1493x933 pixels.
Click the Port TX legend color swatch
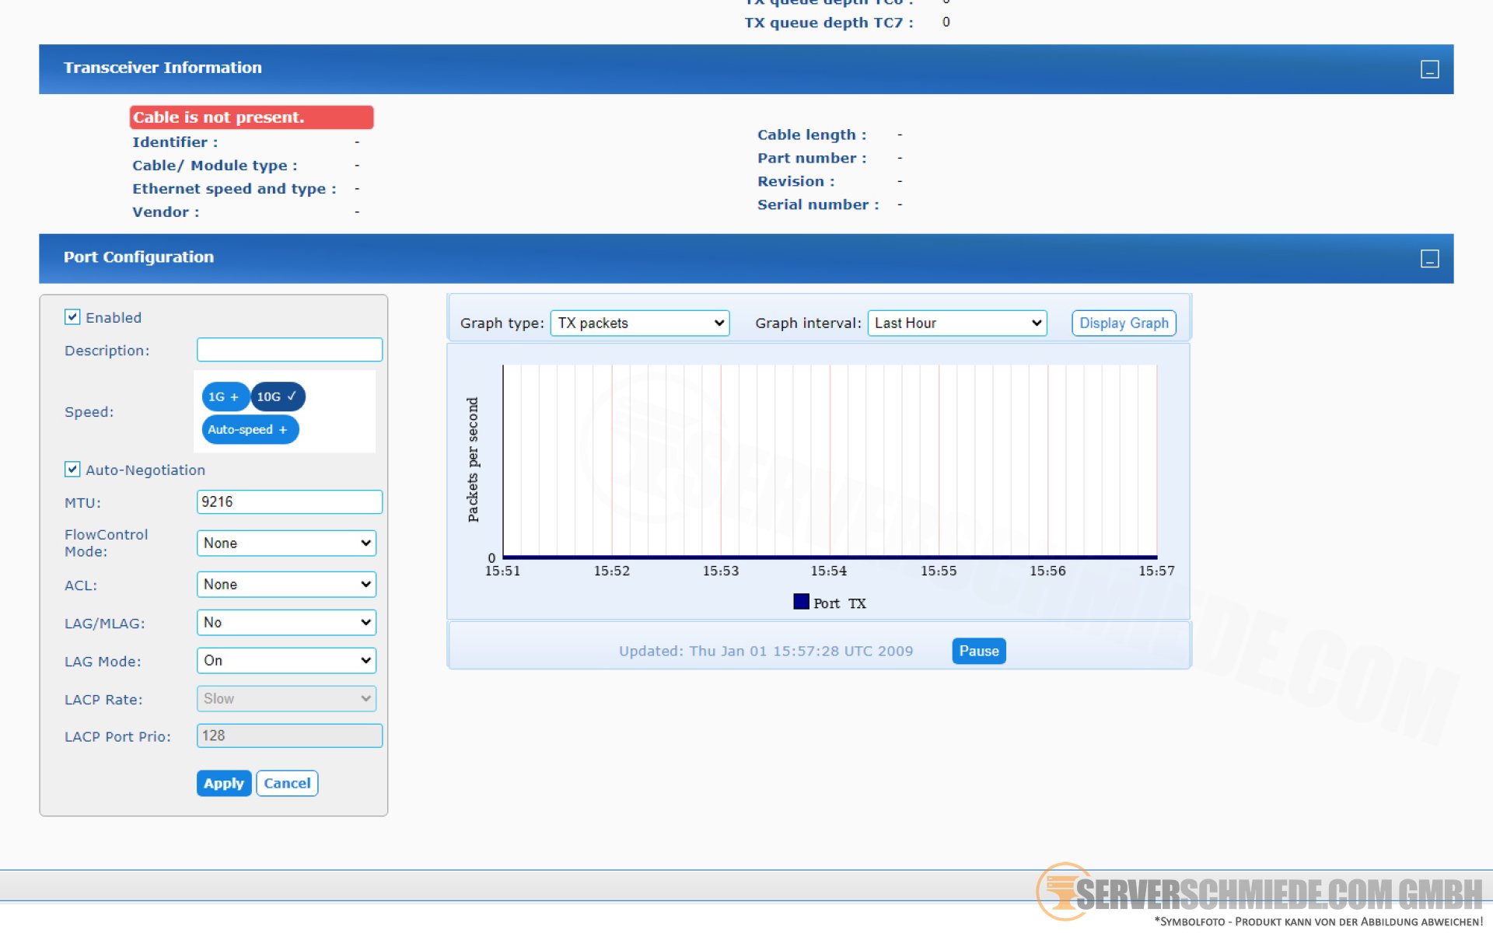tap(801, 602)
